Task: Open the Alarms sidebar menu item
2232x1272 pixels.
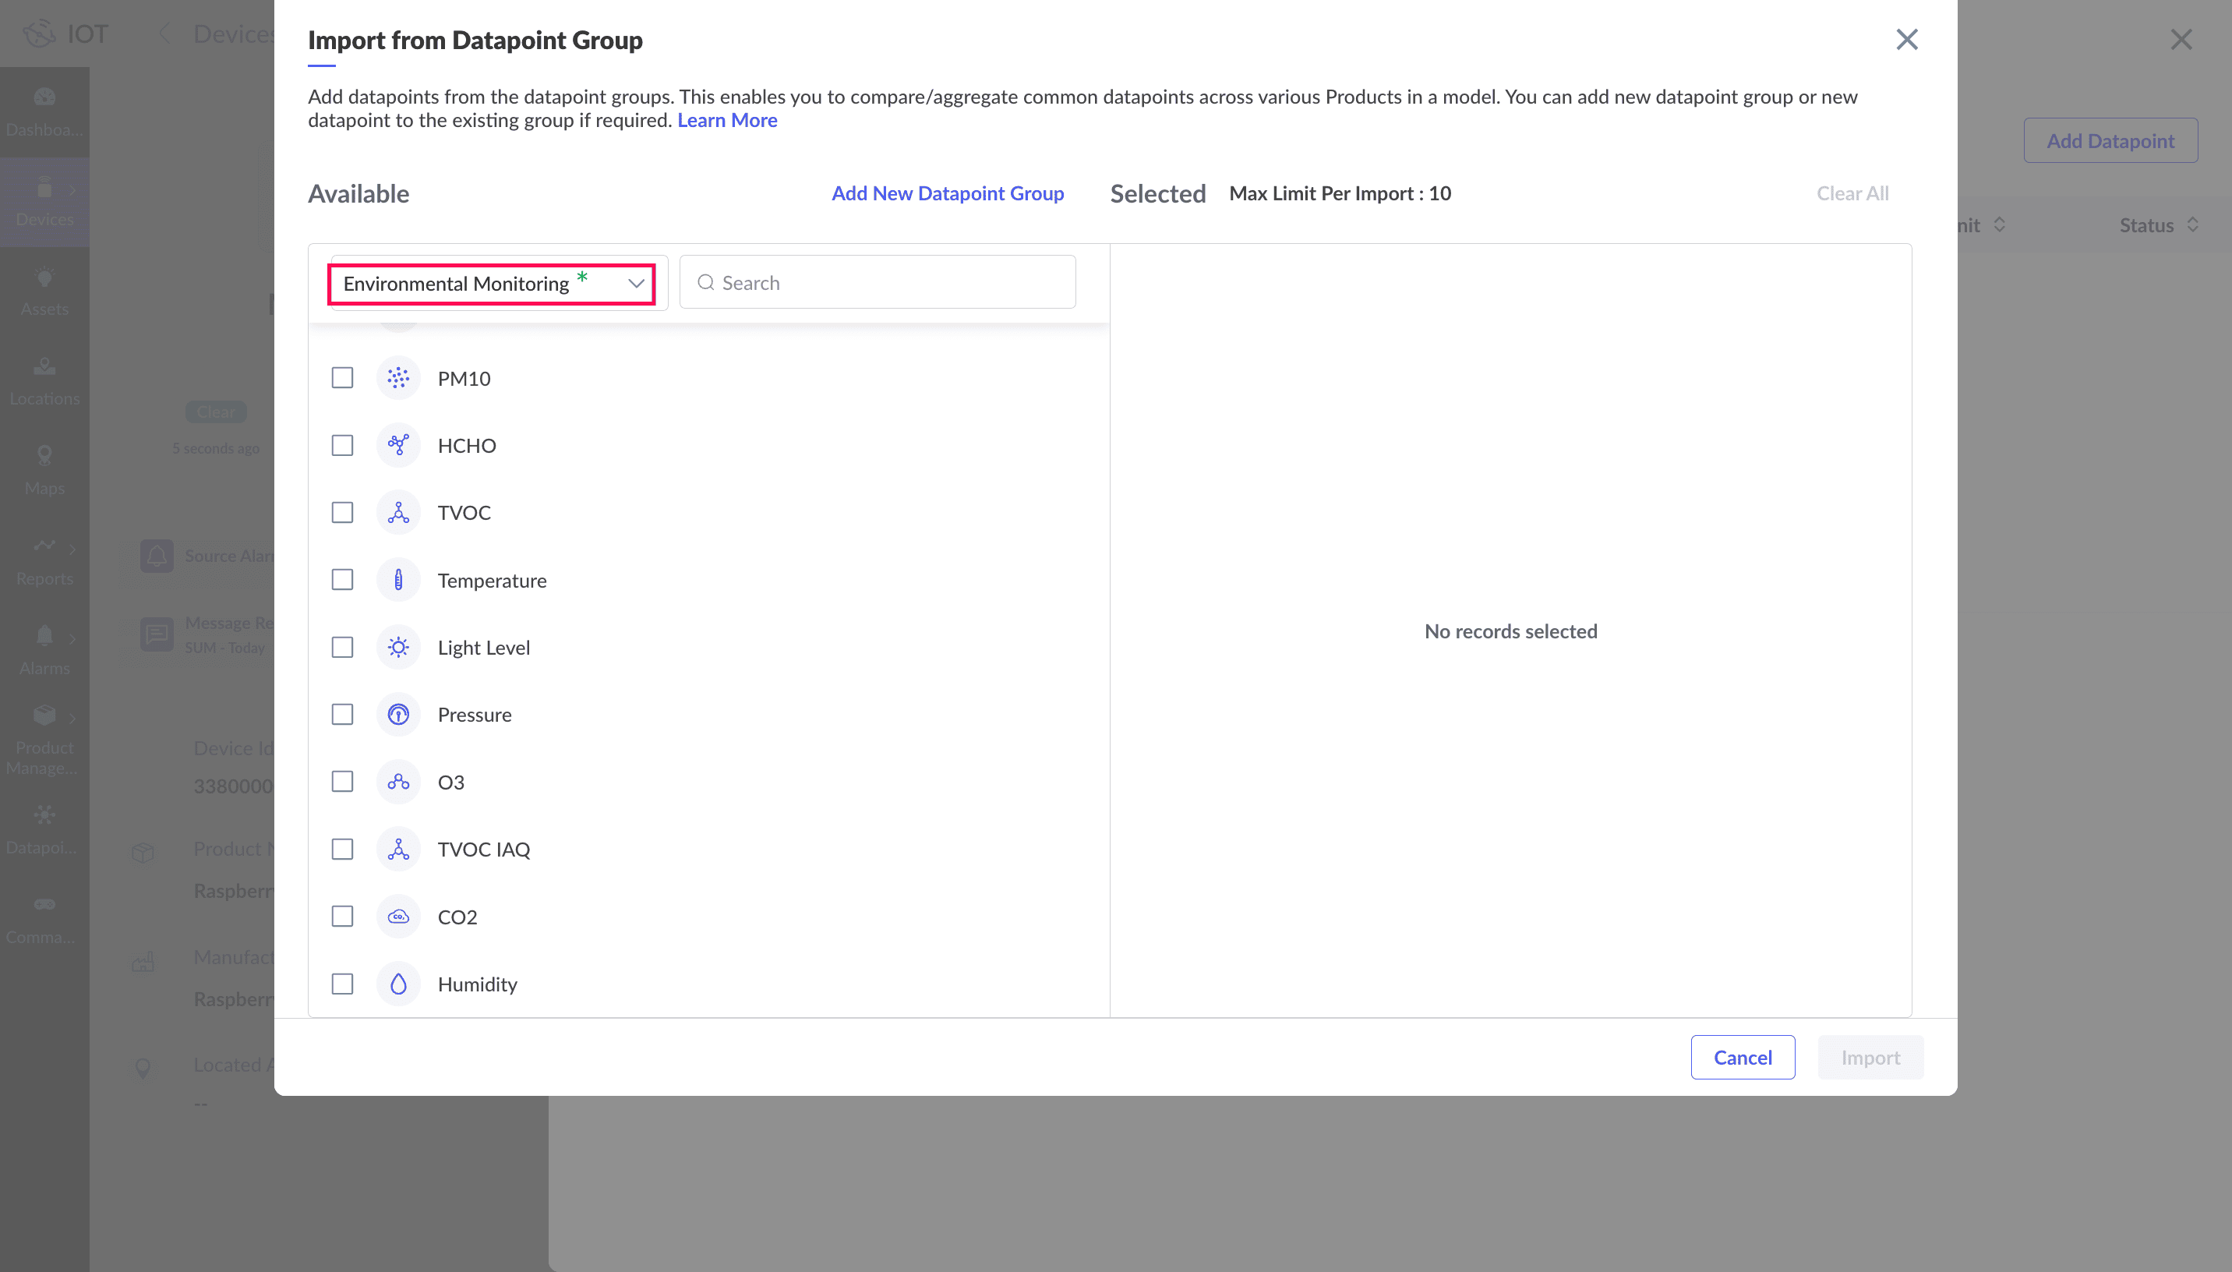Action: pyautogui.click(x=44, y=649)
